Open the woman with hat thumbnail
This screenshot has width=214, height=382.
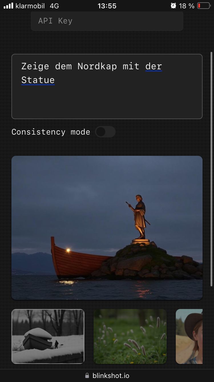[x=189, y=336]
